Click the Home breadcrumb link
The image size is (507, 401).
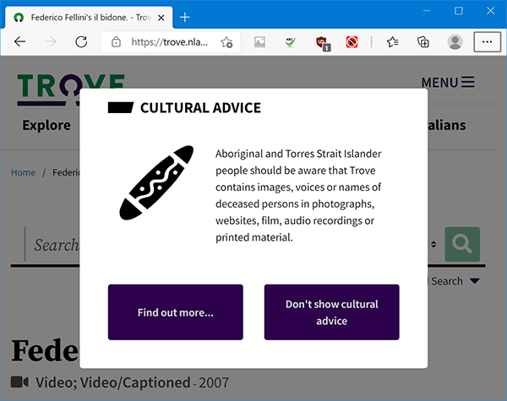(23, 172)
